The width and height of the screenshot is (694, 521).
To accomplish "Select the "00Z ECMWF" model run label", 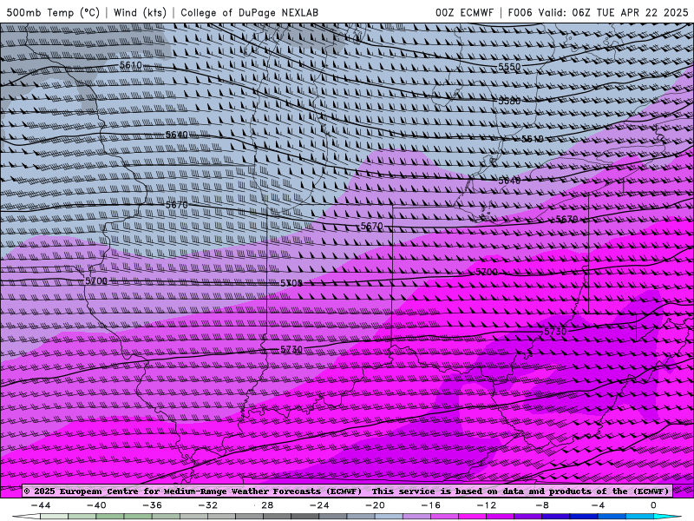I will (464, 12).
